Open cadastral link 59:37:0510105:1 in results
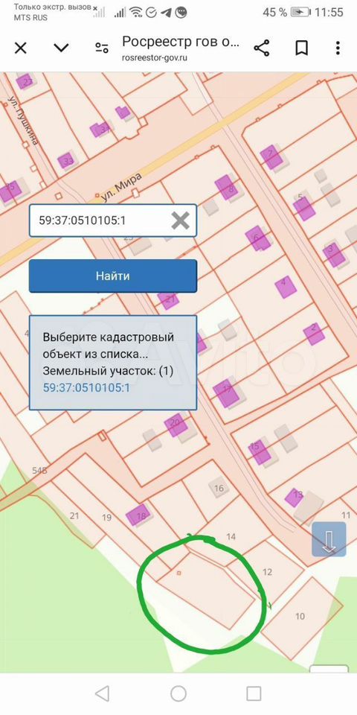357x715 pixels. [x=86, y=388]
